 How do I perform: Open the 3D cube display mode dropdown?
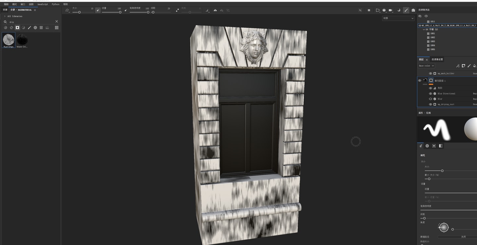click(x=384, y=10)
